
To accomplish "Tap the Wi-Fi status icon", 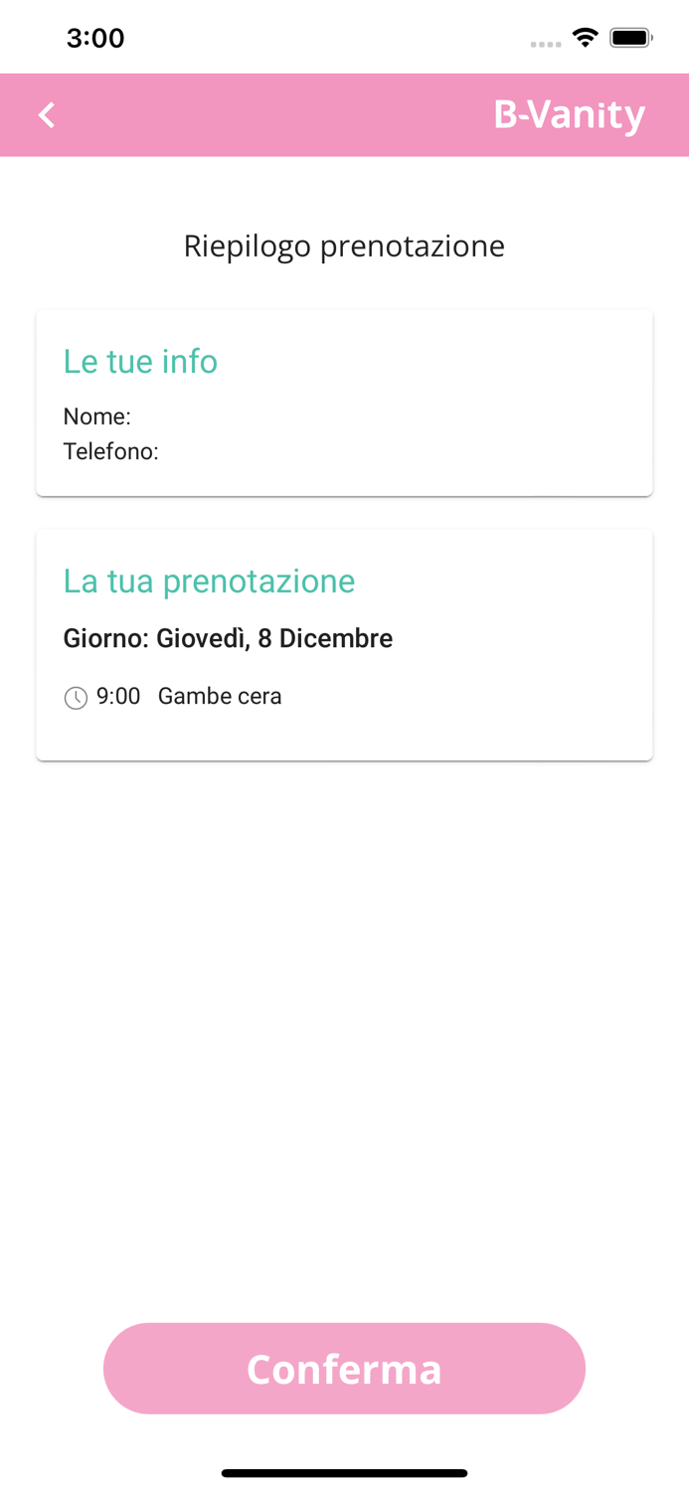I will click(586, 38).
